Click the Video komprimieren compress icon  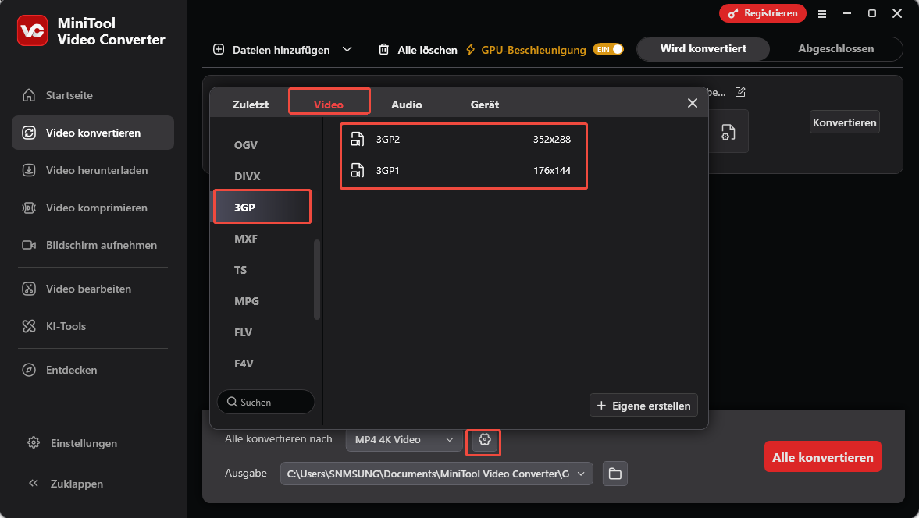point(29,208)
